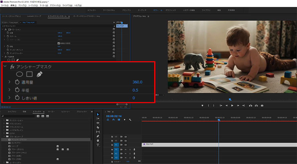Select the Hand tool in tools panel

(x=98, y=141)
